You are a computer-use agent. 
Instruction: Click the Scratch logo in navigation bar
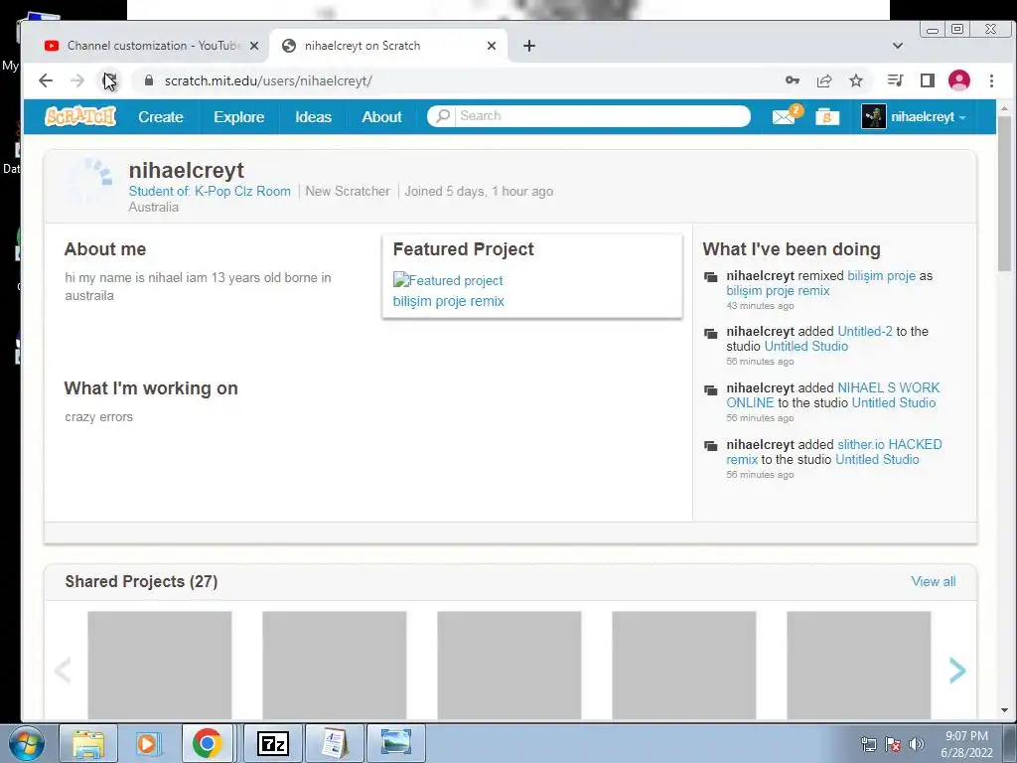pos(80,117)
